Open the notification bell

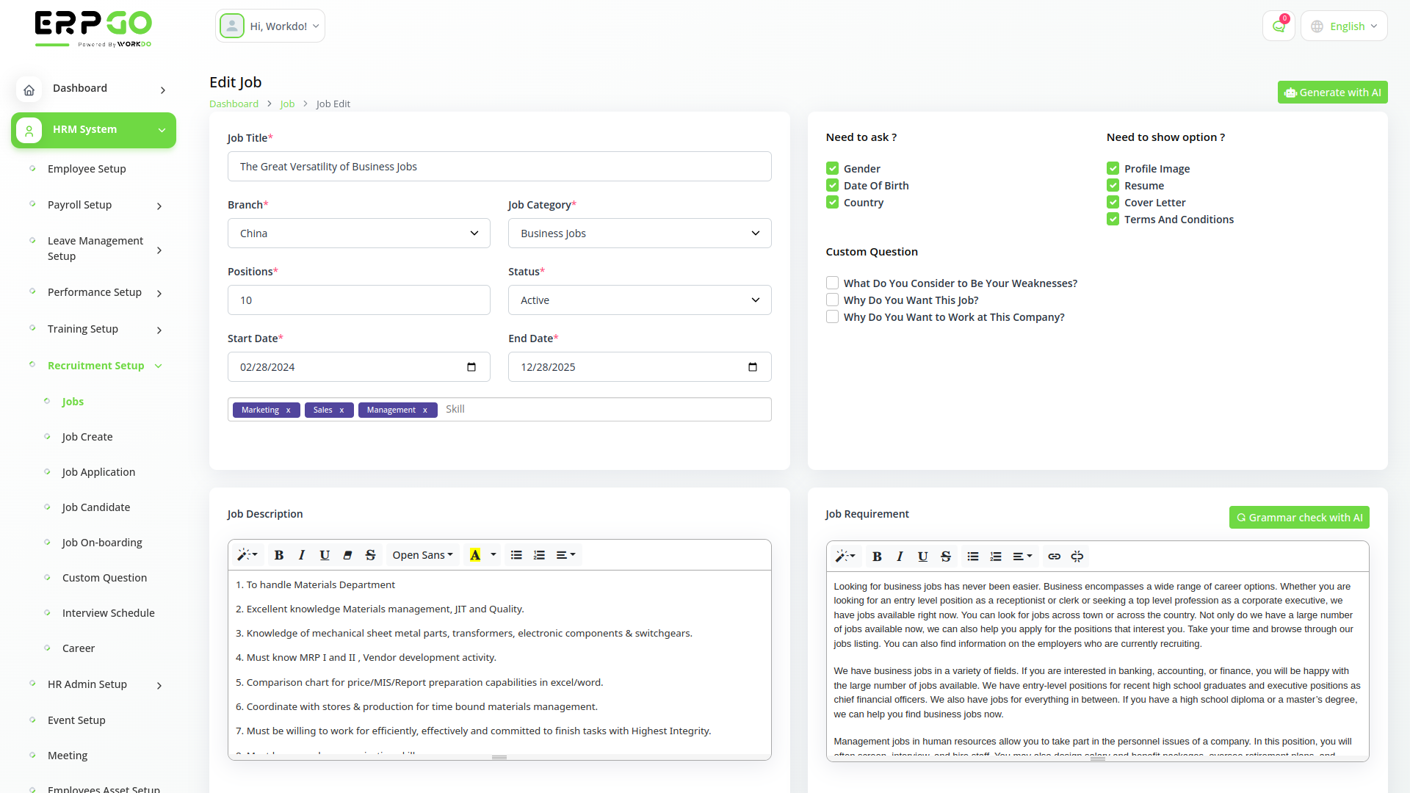click(x=1279, y=25)
